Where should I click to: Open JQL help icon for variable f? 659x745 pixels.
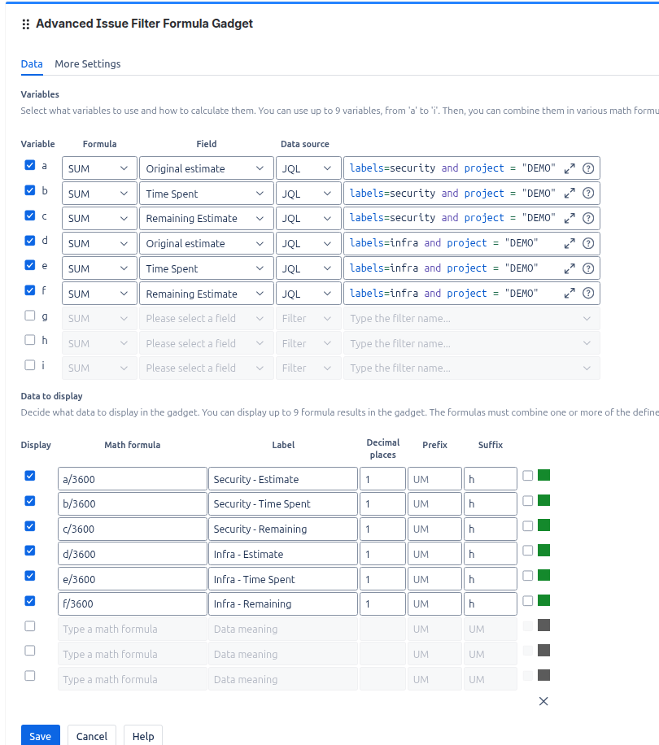[588, 294]
